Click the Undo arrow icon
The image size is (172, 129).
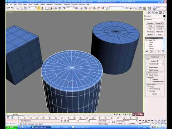pos(8,8)
